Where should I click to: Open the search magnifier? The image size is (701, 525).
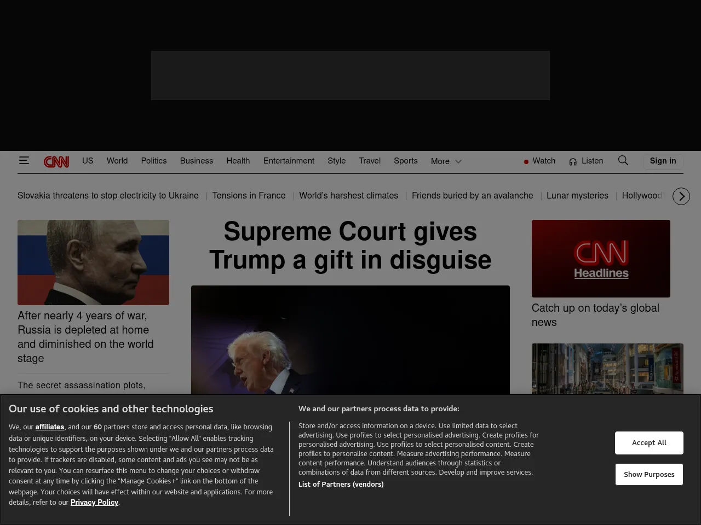pos(623,160)
